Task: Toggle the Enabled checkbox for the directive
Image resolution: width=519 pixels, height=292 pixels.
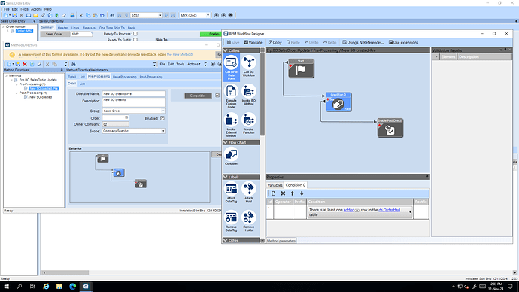Action: click(162, 118)
